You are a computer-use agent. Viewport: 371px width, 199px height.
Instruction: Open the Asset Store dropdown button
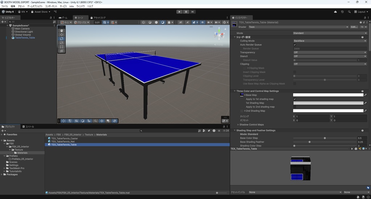coord(41,12)
